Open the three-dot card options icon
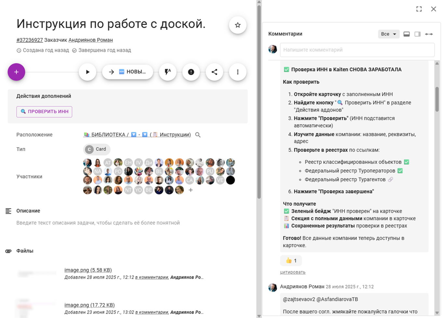Image resolution: width=442 pixels, height=318 pixels. coord(238,72)
